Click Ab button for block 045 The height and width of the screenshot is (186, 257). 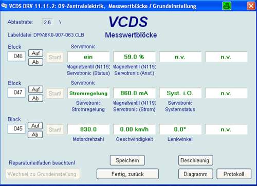tap(35, 135)
